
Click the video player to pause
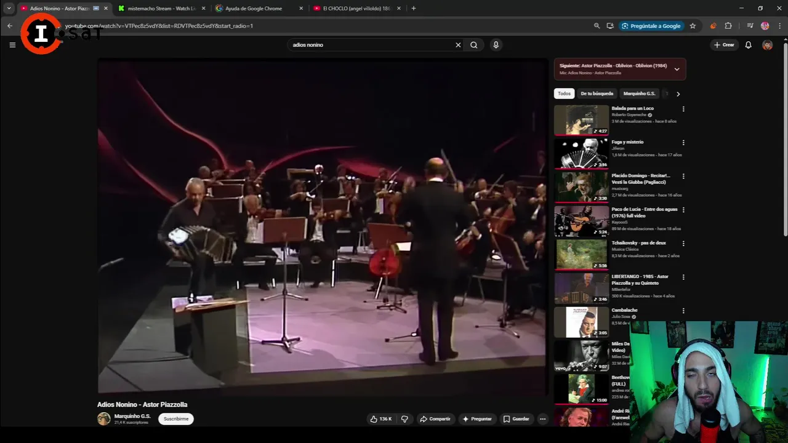click(322, 226)
